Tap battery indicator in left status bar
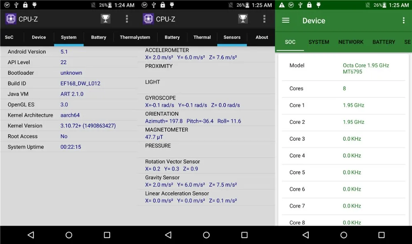 pos(105,5)
